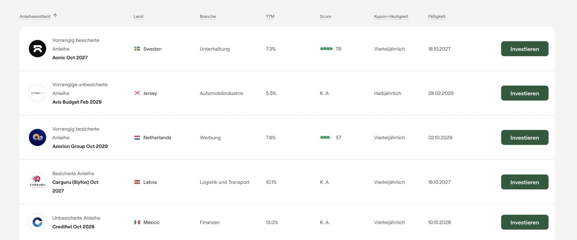Click the Azerion score bar showing 57
The image size is (577, 240).
[x=326, y=138]
